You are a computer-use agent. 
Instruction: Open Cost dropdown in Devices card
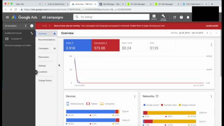pos(125,111)
